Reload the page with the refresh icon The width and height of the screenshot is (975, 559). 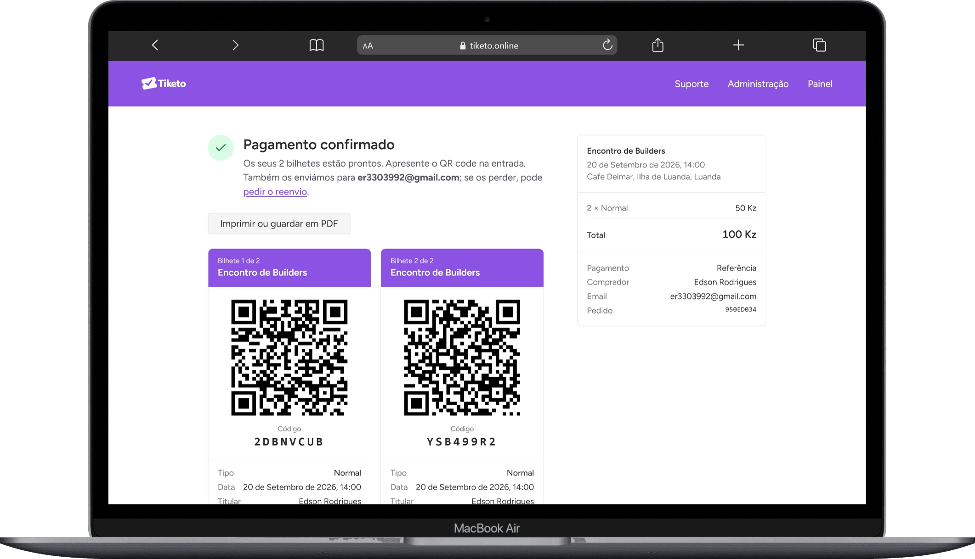[607, 45]
